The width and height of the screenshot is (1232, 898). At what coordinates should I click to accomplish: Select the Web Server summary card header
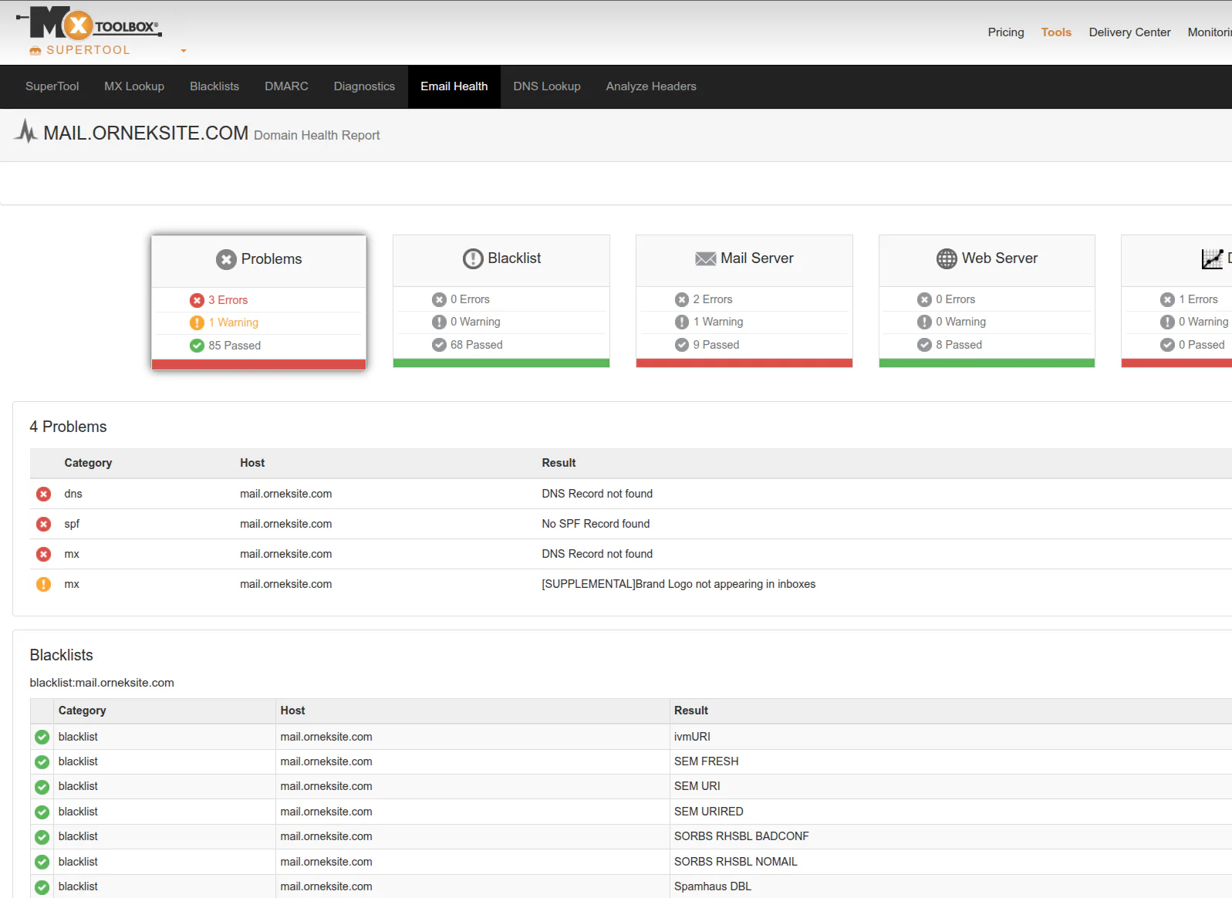[x=987, y=259]
